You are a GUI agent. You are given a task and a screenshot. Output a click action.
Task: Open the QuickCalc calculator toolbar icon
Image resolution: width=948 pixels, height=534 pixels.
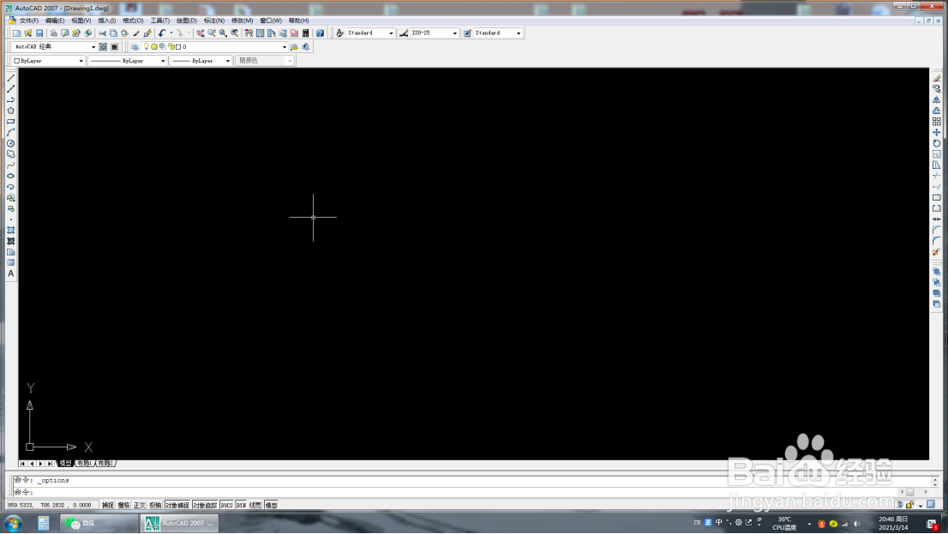coord(306,33)
